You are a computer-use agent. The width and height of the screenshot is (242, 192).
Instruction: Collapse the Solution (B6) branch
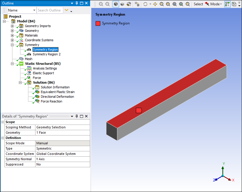(x=20, y=83)
